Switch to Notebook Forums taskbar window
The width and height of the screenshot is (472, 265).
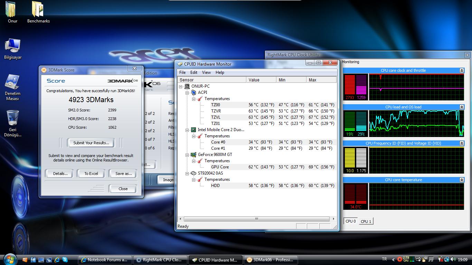coord(105,260)
